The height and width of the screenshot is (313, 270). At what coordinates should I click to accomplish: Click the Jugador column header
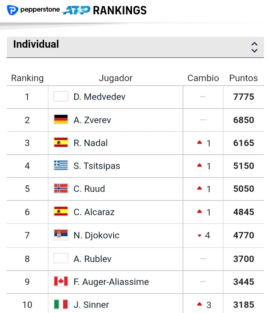coord(115,78)
